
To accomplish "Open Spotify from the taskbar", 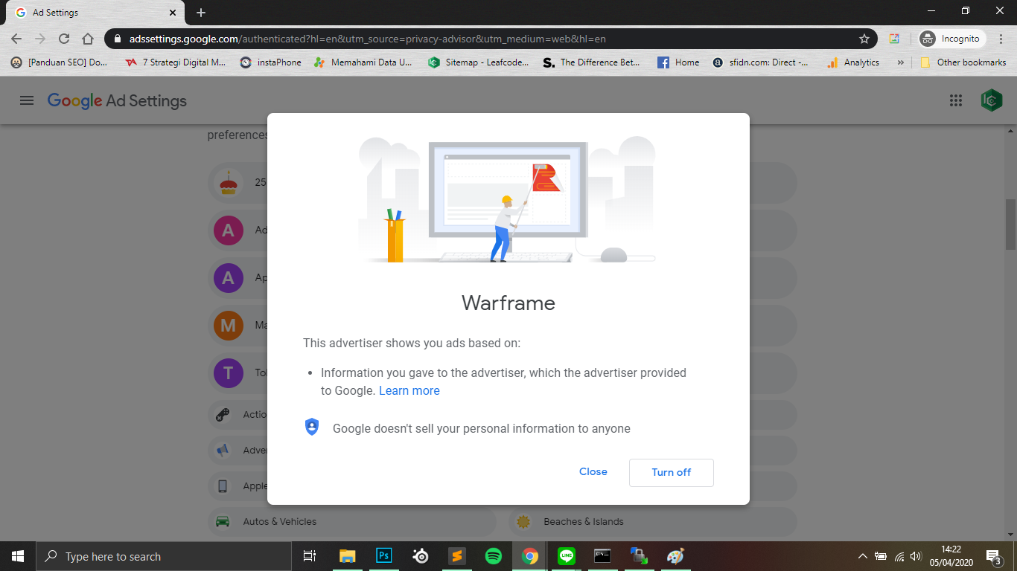I will (494, 556).
